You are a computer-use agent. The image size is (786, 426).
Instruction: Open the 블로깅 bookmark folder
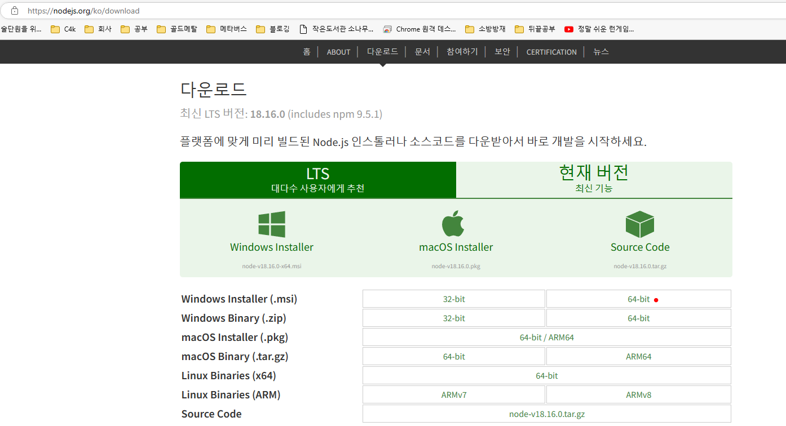[273, 29]
